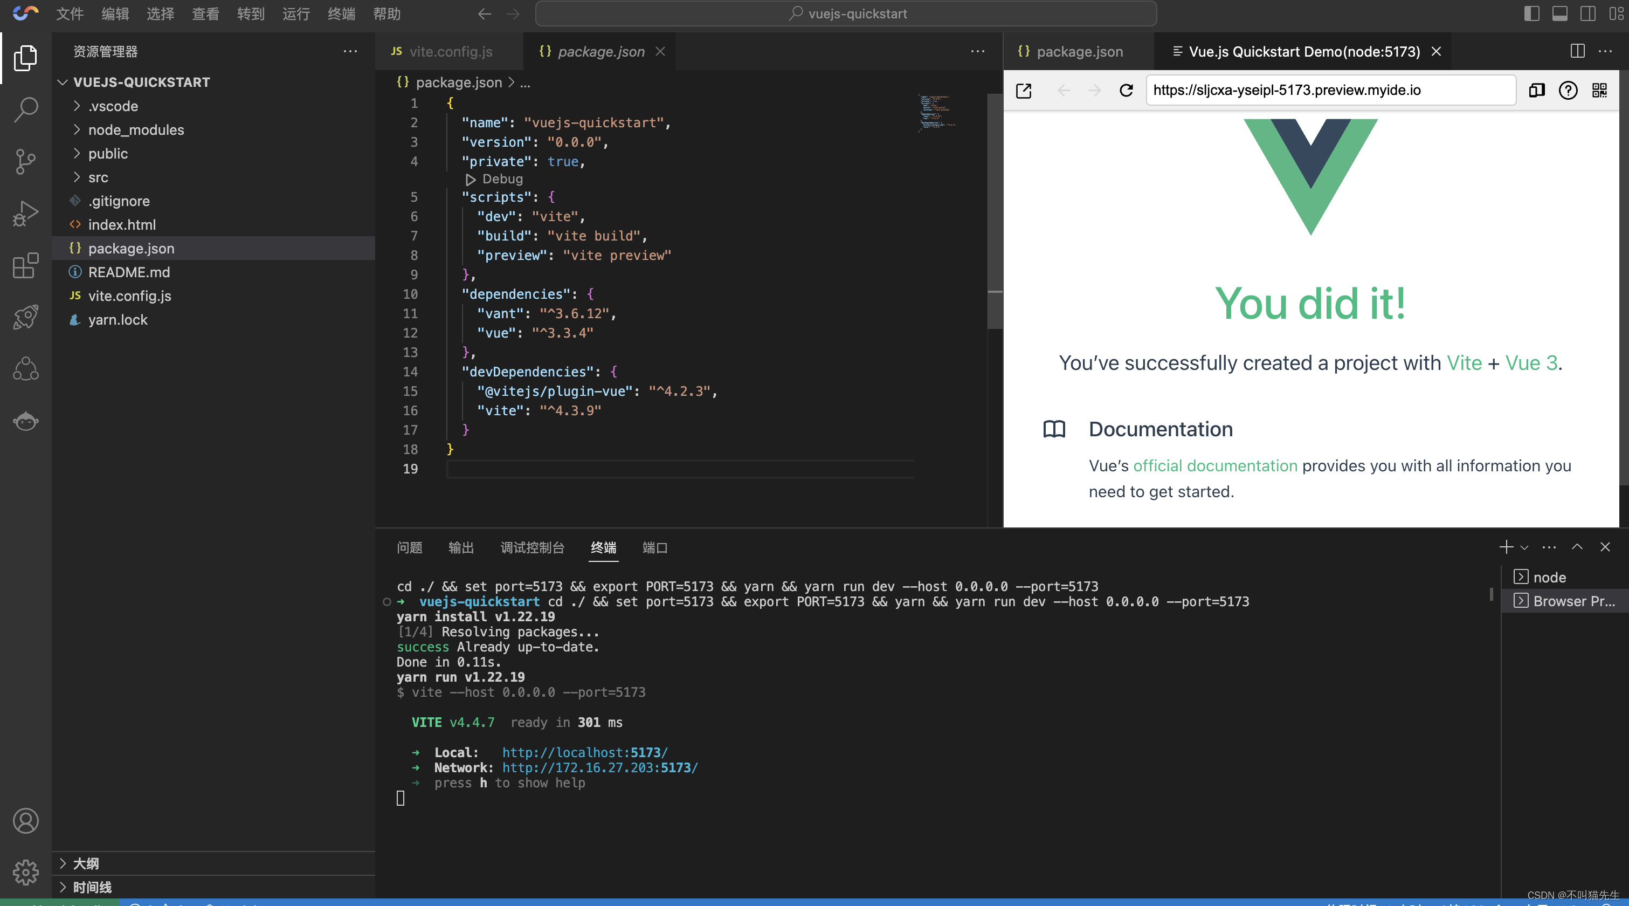Select the Browser Pr... terminal instance
This screenshot has height=906, width=1629.
pyautogui.click(x=1564, y=601)
